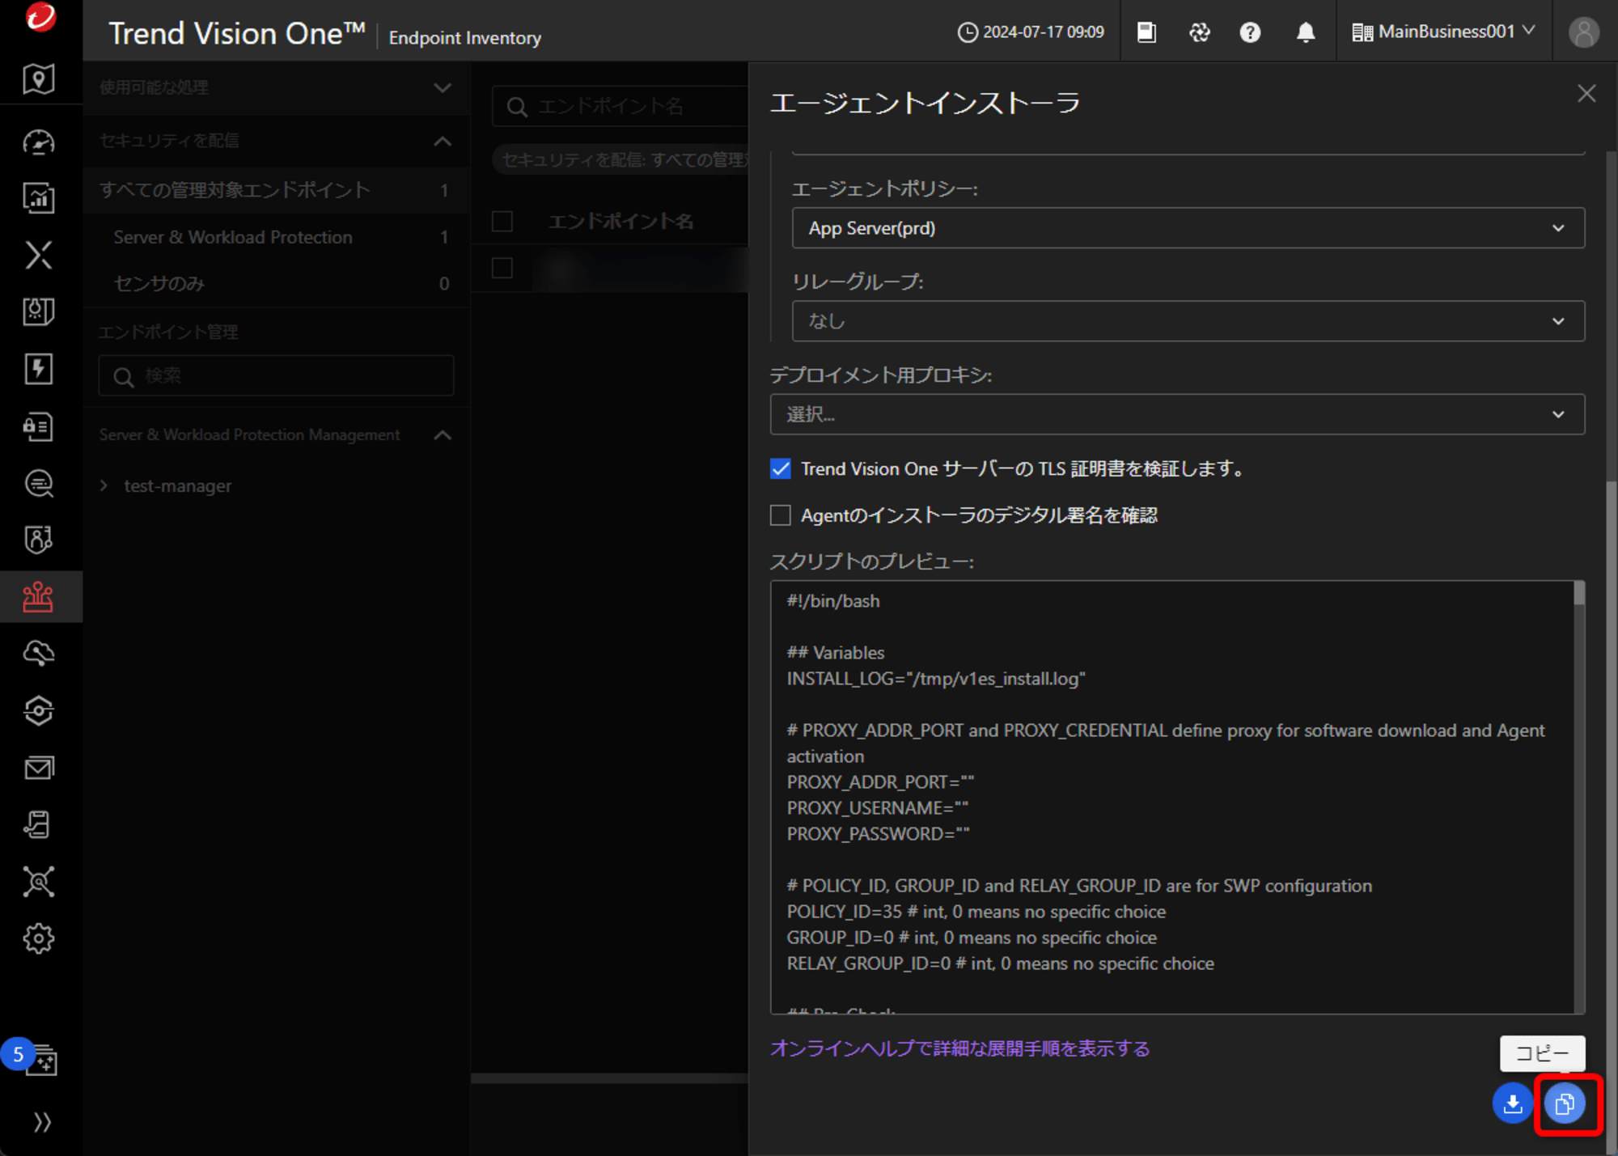Viewport: 1618px width, 1156px height.
Task: Uncheck TLS certificate verification checkbox
Action: click(780, 468)
